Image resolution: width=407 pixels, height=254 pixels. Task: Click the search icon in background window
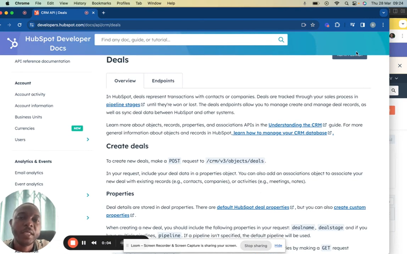pyautogui.click(x=393, y=90)
